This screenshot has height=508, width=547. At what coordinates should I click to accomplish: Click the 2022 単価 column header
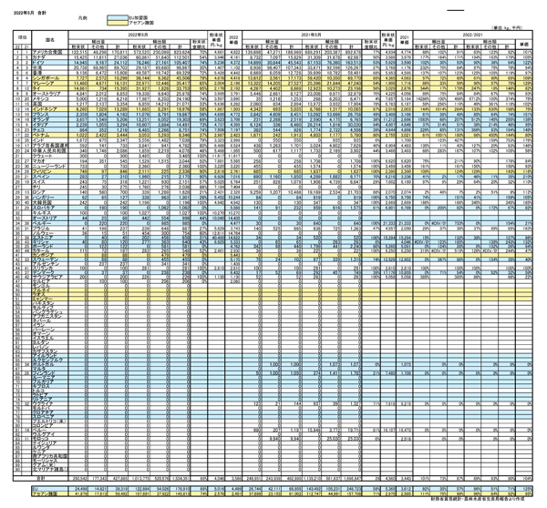233,40
